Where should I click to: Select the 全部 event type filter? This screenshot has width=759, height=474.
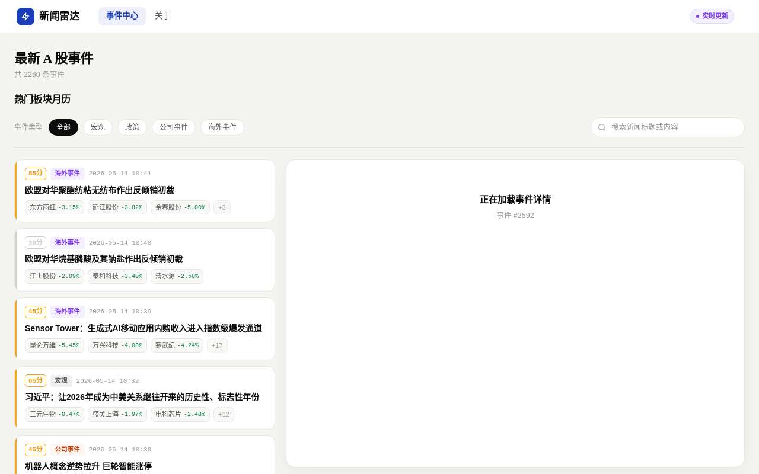point(63,127)
